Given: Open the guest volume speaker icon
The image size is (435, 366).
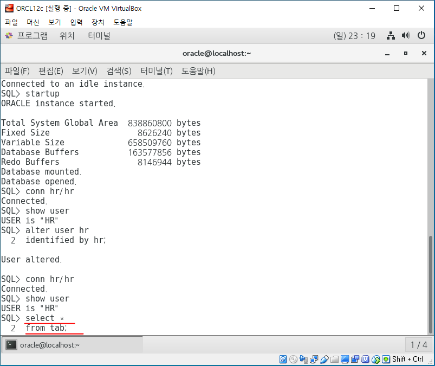Looking at the screenshot, I should click(406, 36).
